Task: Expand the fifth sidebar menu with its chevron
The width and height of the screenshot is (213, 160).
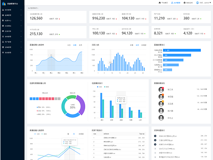Action: pos(21,31)
